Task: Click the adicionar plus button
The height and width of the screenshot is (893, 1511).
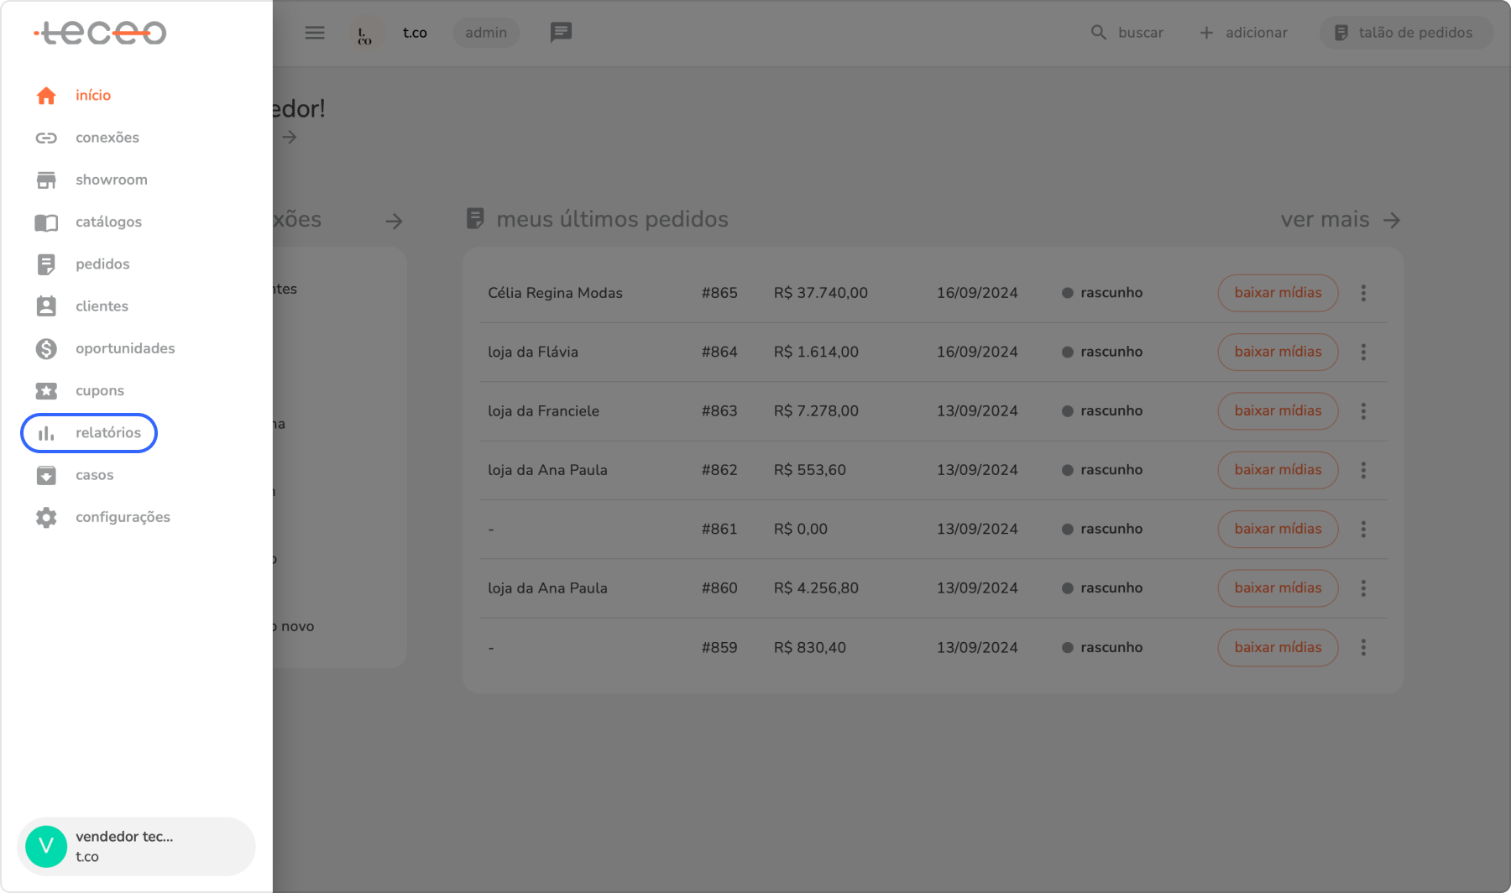Action: click(x=1243, y=33)
